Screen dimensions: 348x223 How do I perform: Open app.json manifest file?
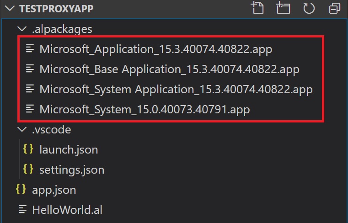pyautogui.click(x=54, y=190)
